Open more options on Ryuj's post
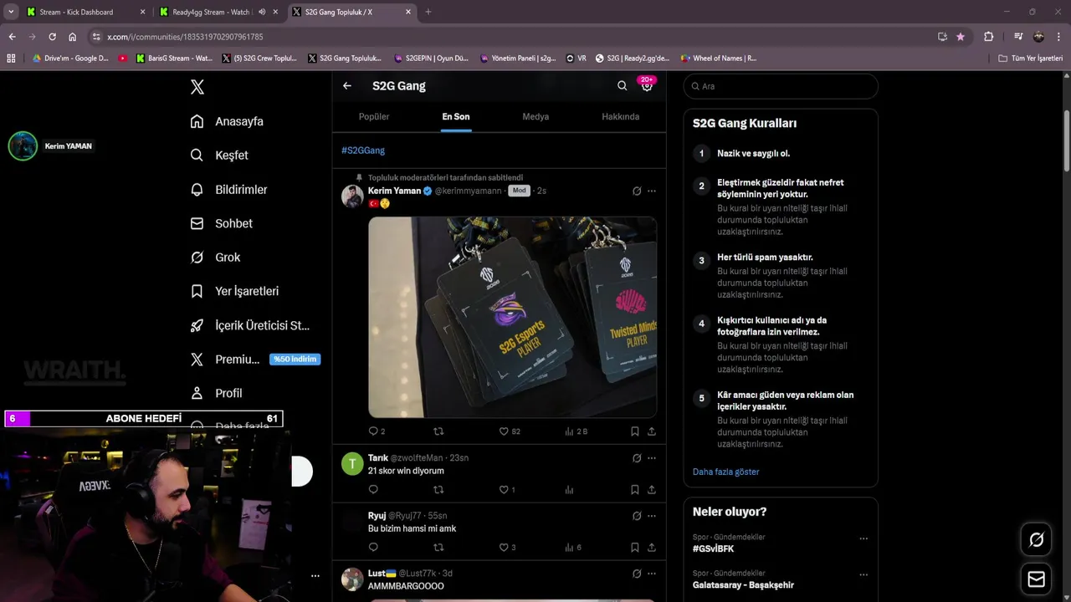Image resolution: width=1071 pixels, height=602 pixels. [652, 516]
